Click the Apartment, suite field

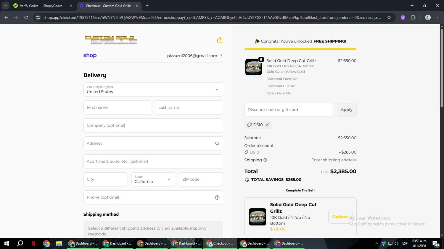[153, 162]
